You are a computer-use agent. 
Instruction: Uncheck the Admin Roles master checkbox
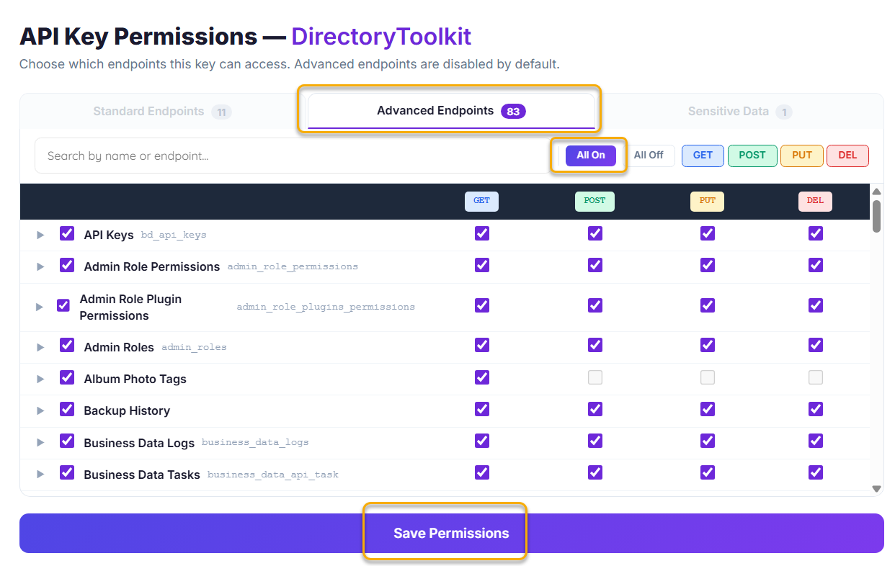[67, 346]
